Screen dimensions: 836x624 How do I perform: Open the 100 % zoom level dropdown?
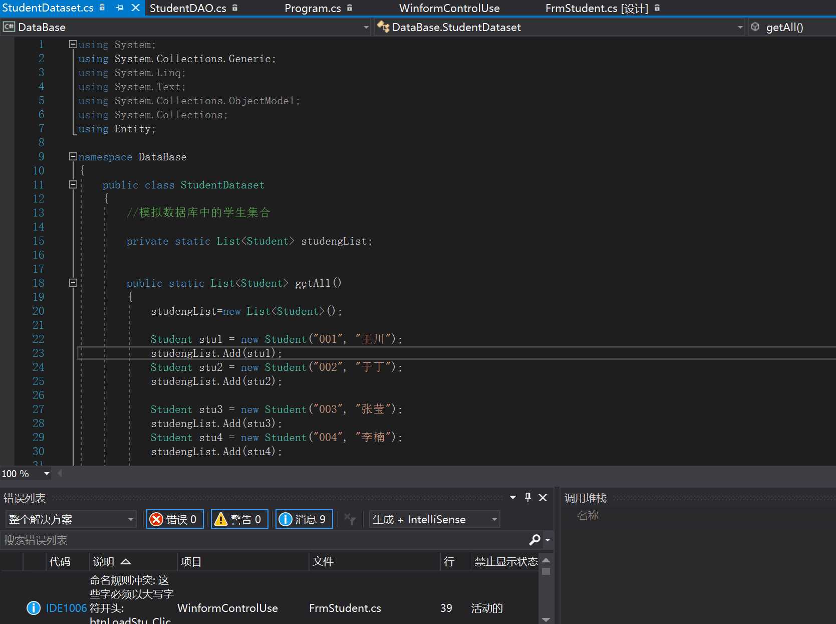pos(47,474)
